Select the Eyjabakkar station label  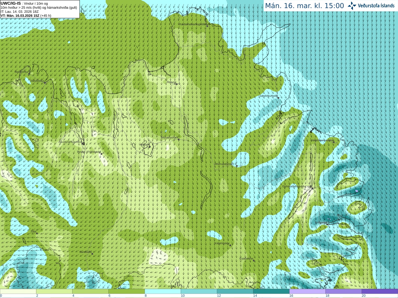coord(247,258)
